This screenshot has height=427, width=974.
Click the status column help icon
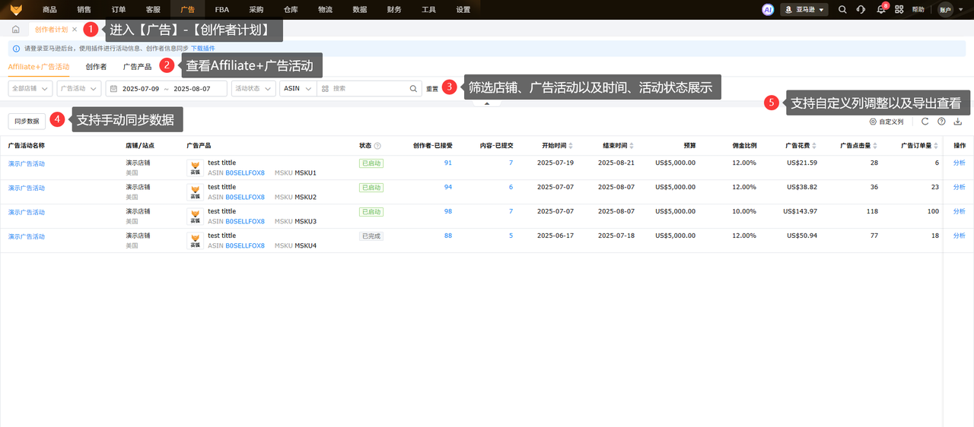[x=377, y=145]
